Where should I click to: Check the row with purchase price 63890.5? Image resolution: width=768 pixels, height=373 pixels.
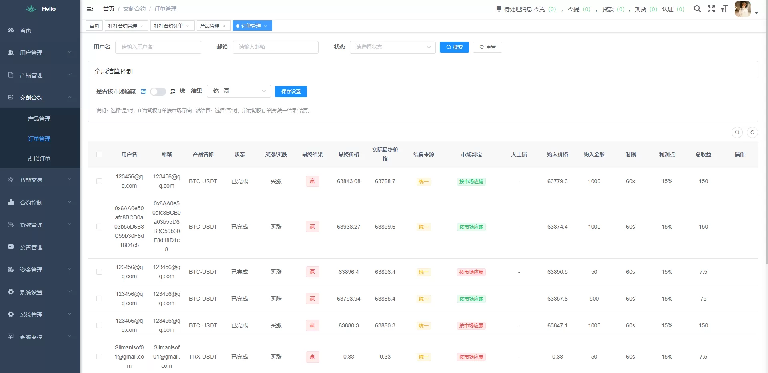coord(99,272)
